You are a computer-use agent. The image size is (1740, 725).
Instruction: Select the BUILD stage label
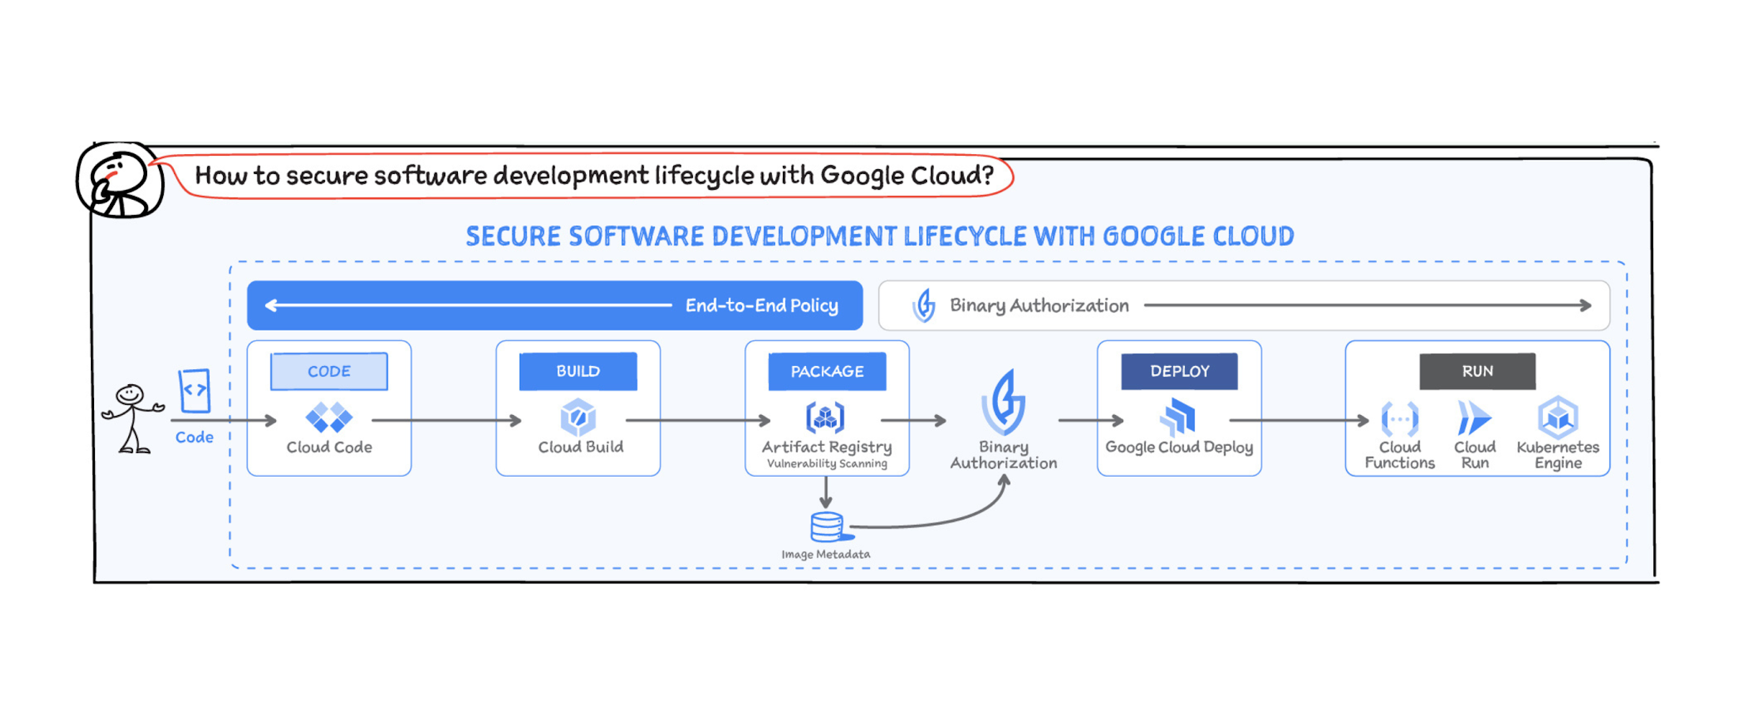578,371
